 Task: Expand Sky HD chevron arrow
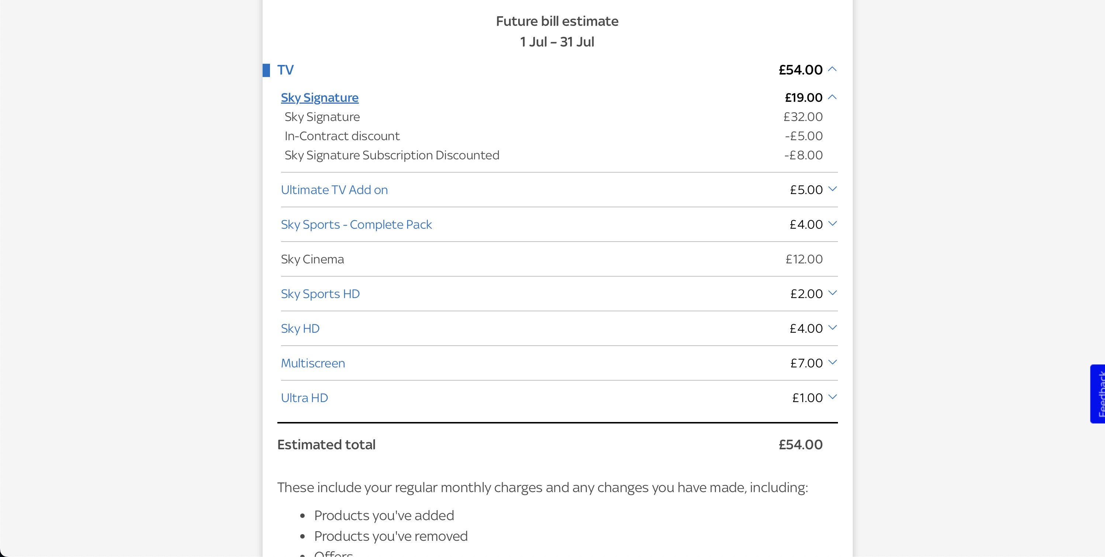[x=832, y=328]
